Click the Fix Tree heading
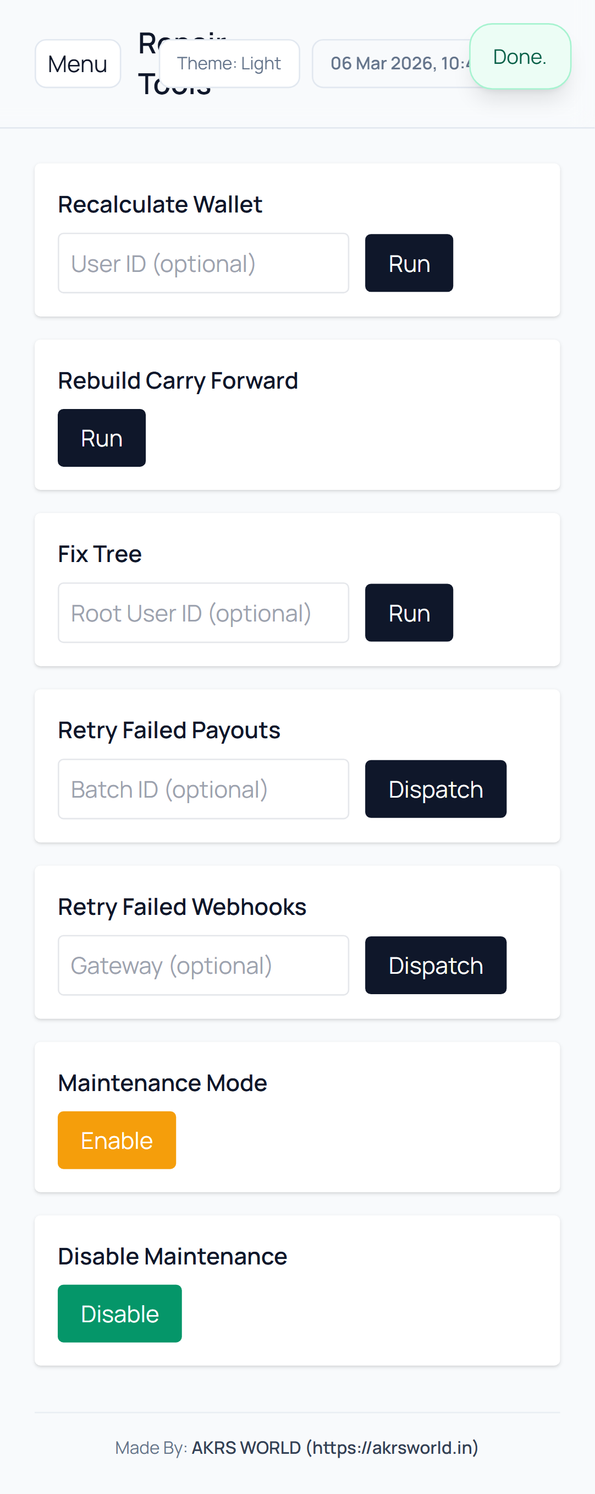 tap(100, 554)
